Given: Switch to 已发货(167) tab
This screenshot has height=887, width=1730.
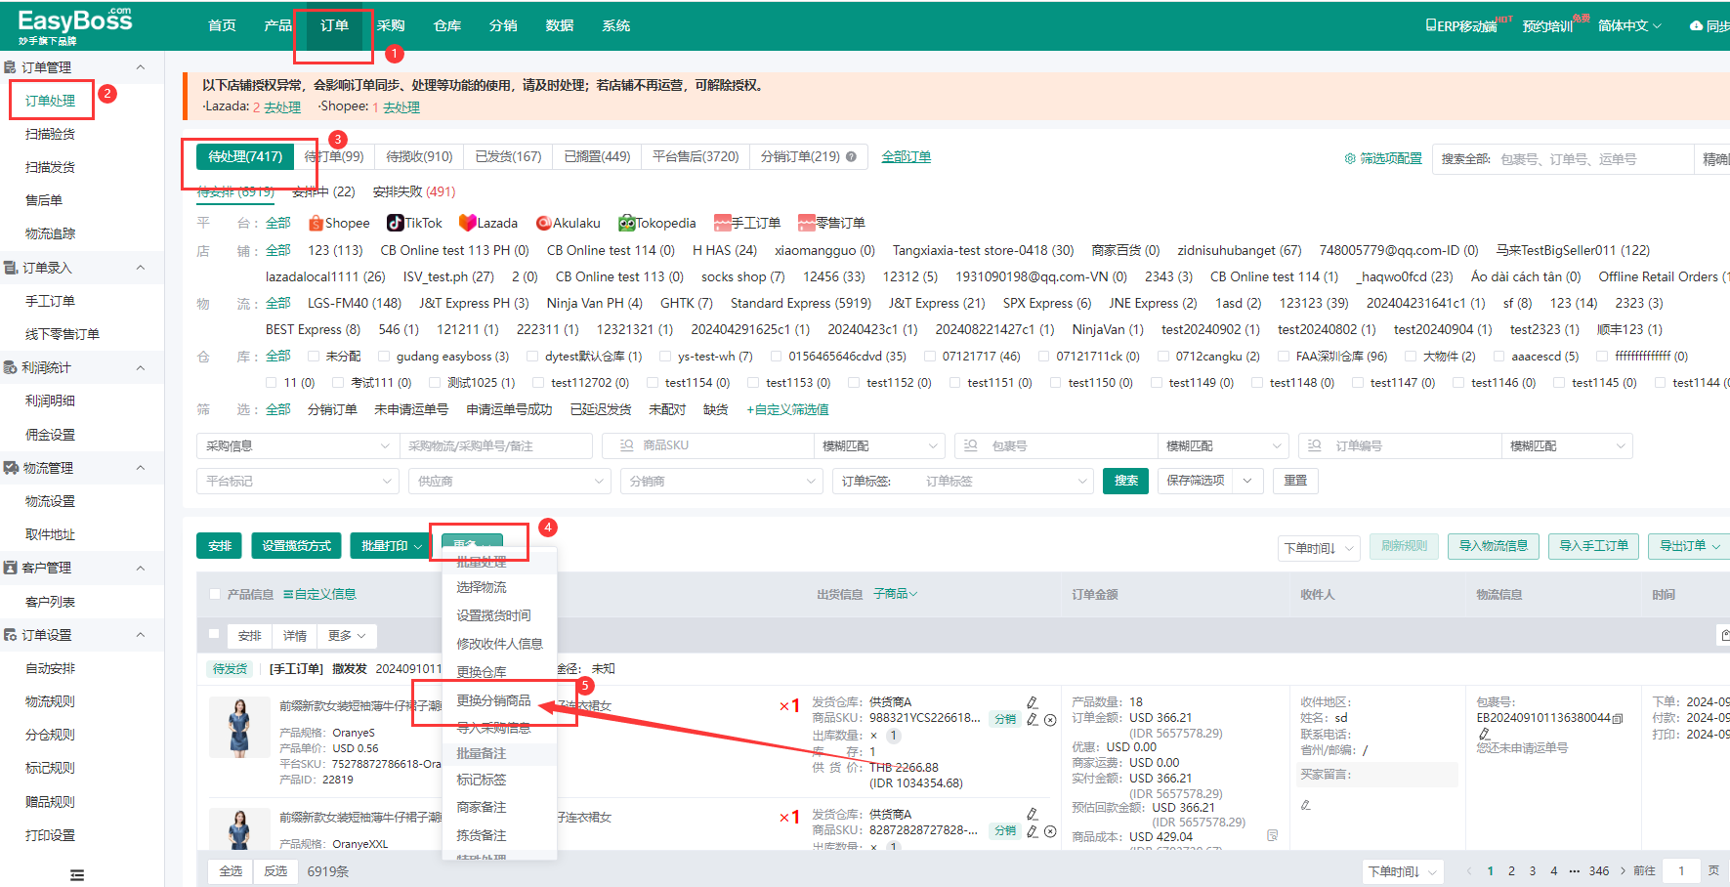Looking at the screenshot, I should 508,156.
